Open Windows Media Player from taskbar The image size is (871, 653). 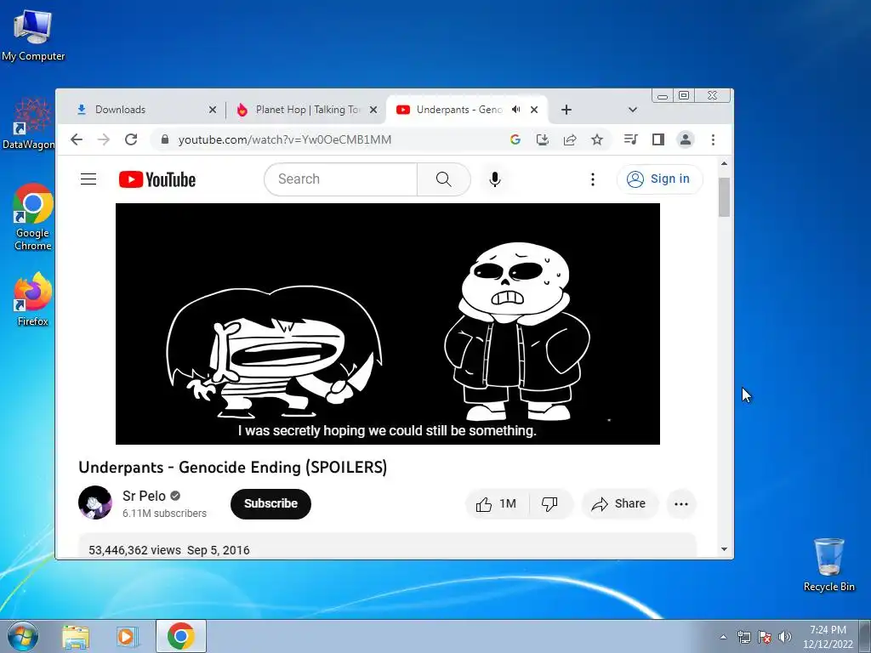[126, 636]
